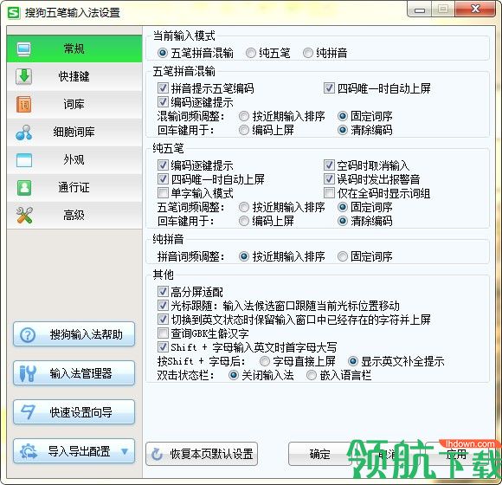Click the gear icon on 导入导出配置
Viewport: 502px width, 485px height.
[x=29, y=452]
